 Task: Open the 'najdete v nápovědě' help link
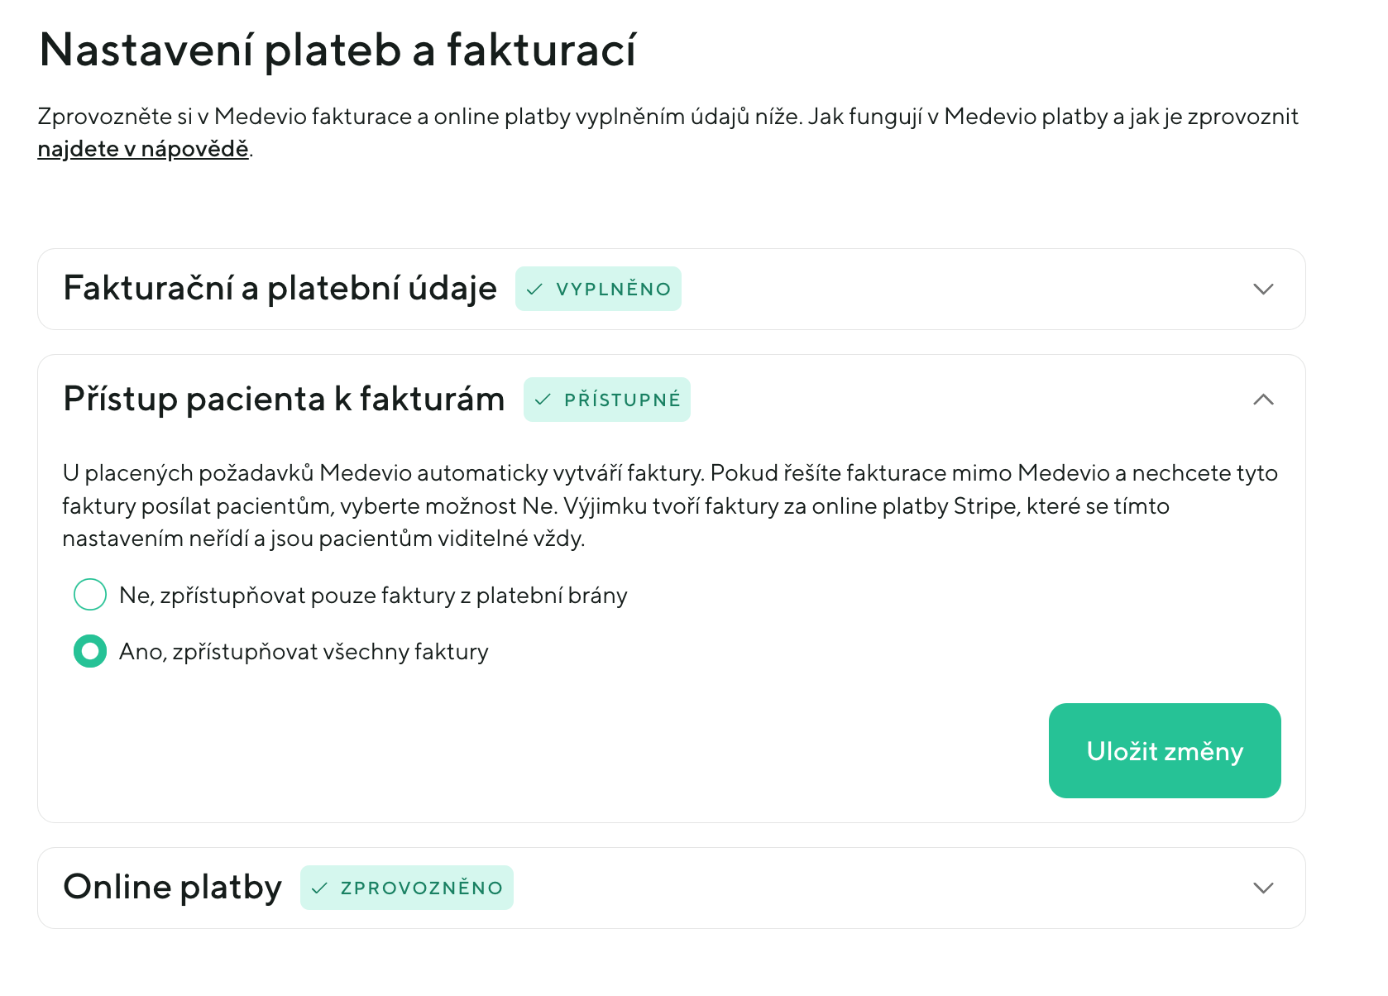pyautogui.click(x=142, y=148)
